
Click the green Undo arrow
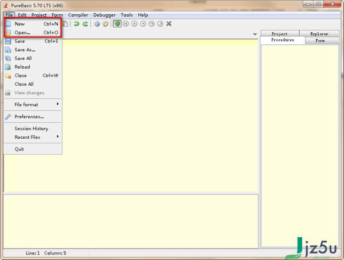point(76,23)
